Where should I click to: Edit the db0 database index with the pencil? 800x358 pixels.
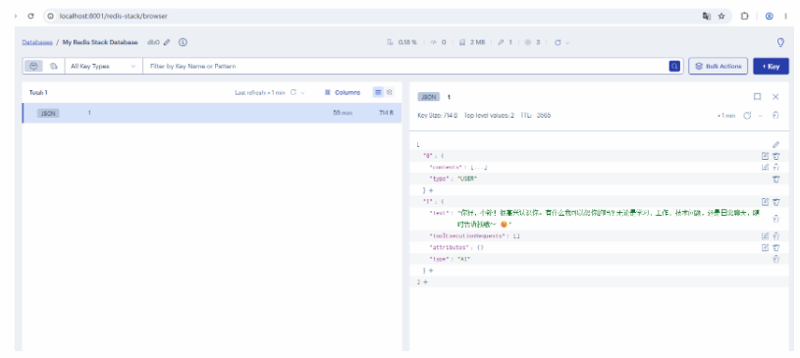click(167, 43)
